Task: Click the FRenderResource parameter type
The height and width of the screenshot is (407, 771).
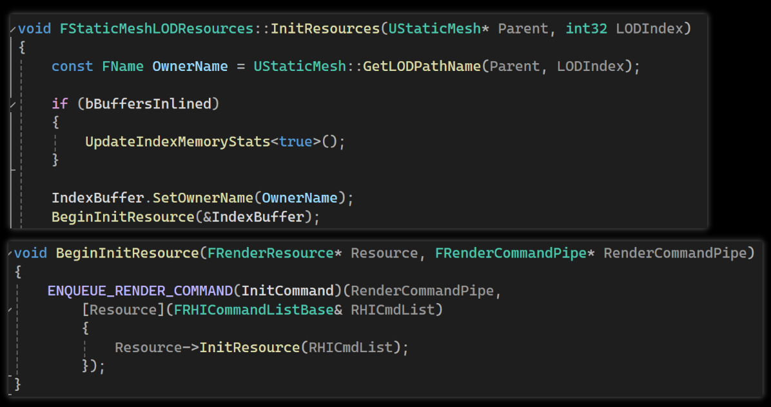Action: (x=271, y=253)
